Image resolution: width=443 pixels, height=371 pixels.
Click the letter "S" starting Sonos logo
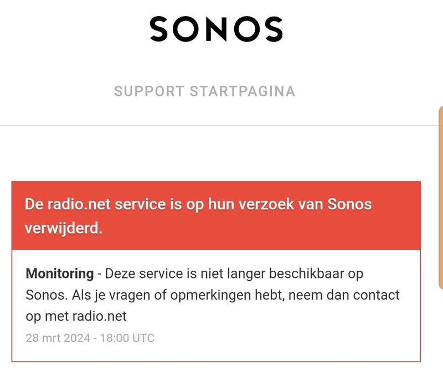[159, 29]
